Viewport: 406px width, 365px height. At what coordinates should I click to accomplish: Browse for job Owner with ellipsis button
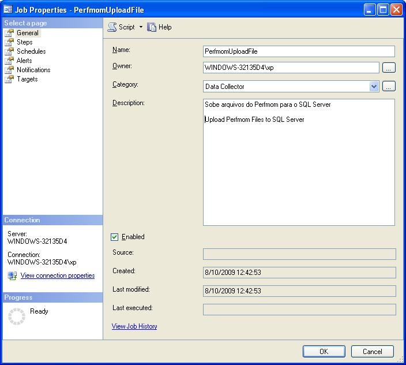click(389, 68)
